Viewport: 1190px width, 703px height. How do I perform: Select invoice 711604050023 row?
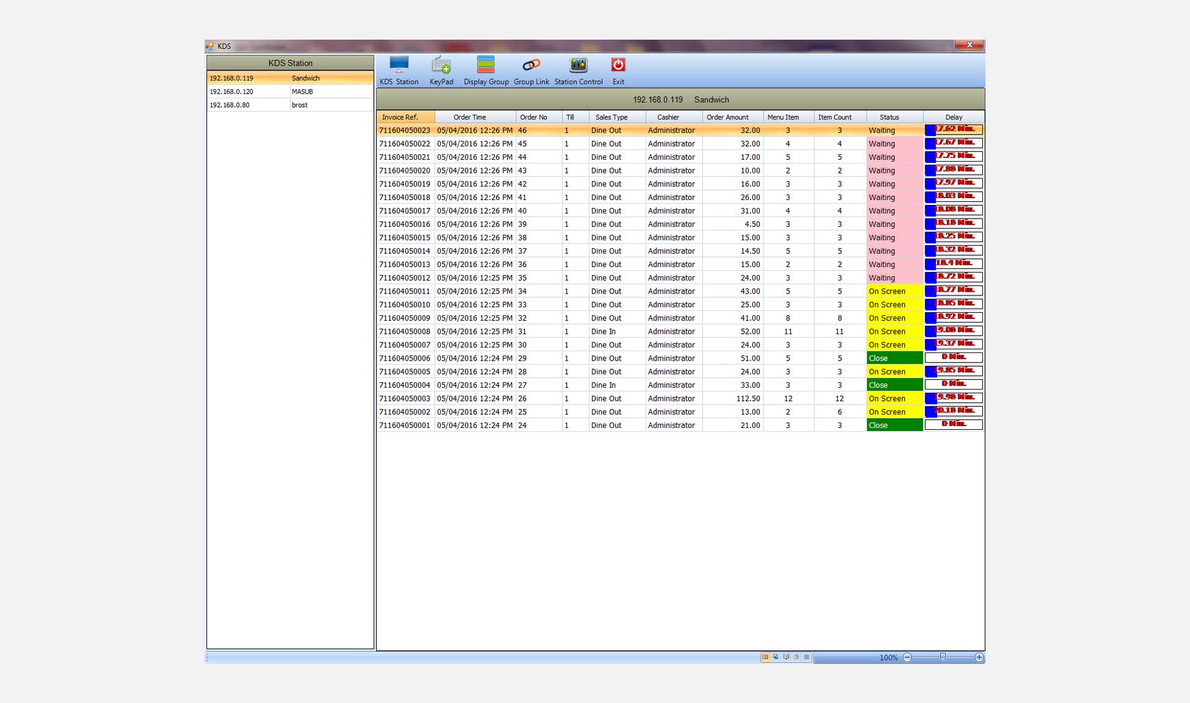[x=680, y=130]
